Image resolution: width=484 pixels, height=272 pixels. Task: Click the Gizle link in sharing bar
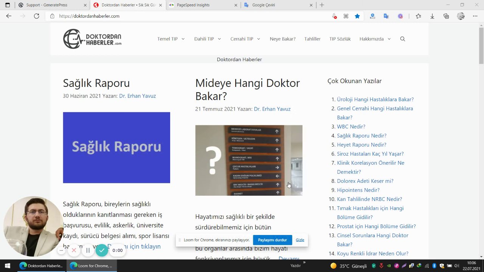click(300, 240)
